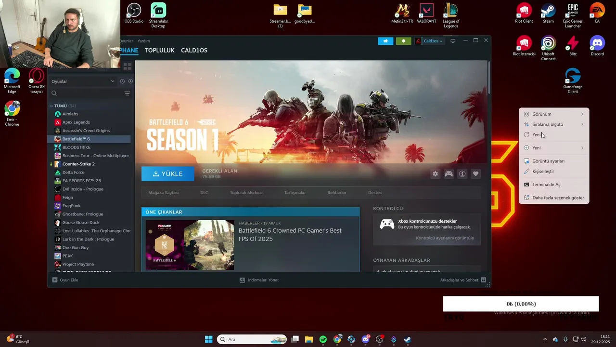
Task: Click Kontrolcü ayarlarını görüntüle link
Action: [445, 238]
